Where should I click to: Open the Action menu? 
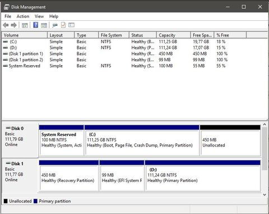coord(23,16)
